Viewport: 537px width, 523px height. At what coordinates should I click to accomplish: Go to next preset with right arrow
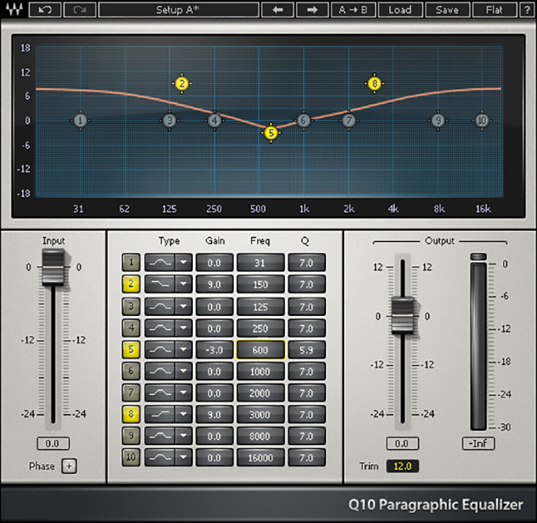[x=313, y=10]
